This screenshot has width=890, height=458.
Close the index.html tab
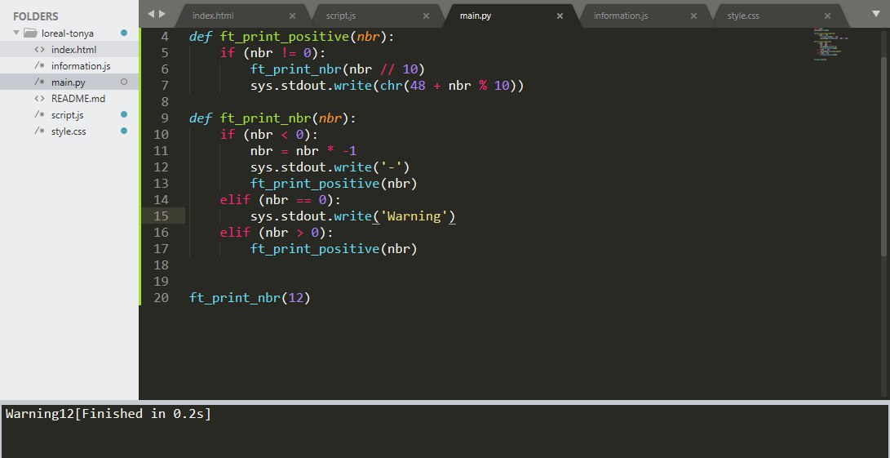pos(292,16)
